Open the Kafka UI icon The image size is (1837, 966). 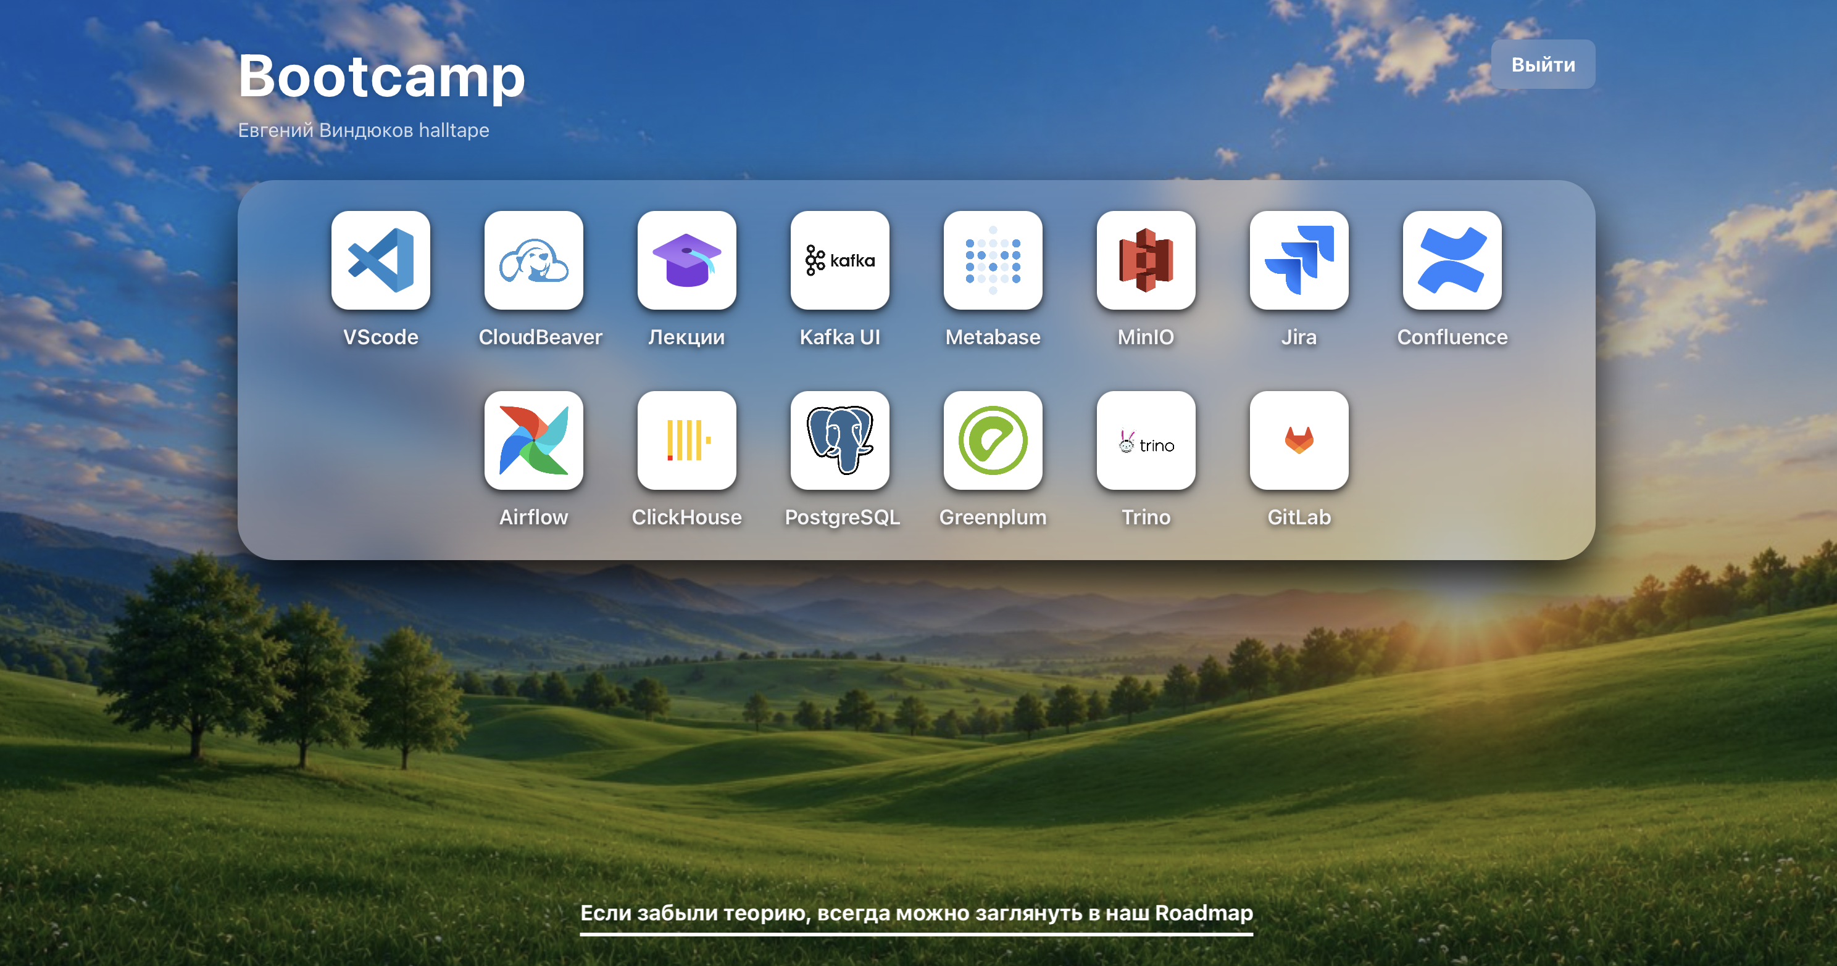coord(840,260)
